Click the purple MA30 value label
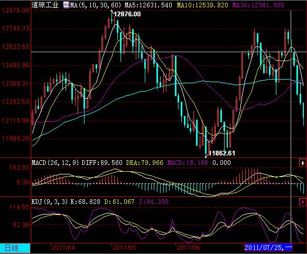 (258, 5)
